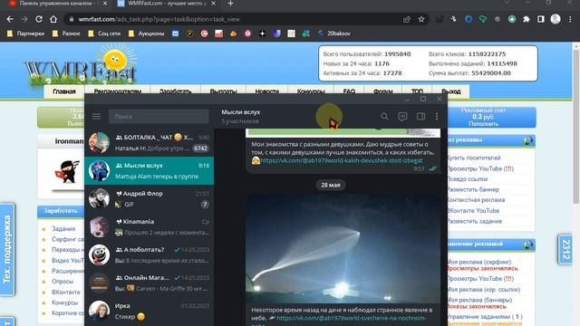Viewport: 580px width, 326px height.
Task: Open Telegram hamburger menu
Action: coord(96,117)
